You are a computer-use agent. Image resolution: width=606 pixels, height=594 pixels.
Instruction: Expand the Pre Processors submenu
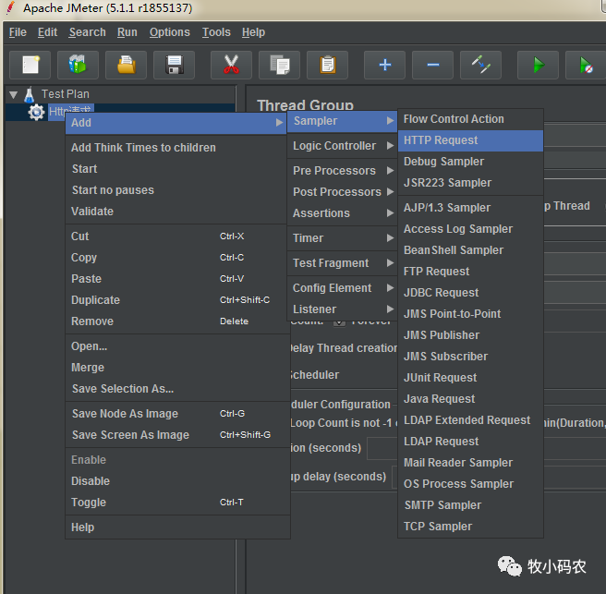click(x=342, y=170)
